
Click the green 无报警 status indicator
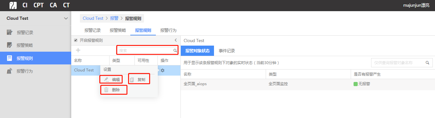355,84
